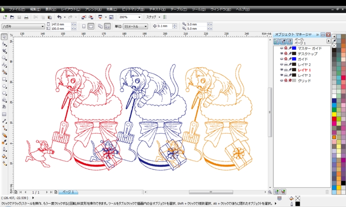
Task: Switch page to landscape orientation
Action: pyautogui.click(x=91, y=26)
